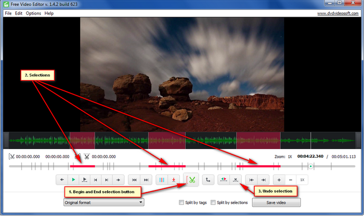Image resolution: width=364 pixels, height=216 pixels.
Task: Click the colored bars tags button
Action: tap(162, 180)
